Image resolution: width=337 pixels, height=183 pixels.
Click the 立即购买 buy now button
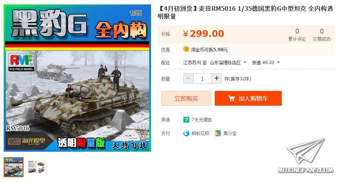pyautogui.click(x=186, y=98)
